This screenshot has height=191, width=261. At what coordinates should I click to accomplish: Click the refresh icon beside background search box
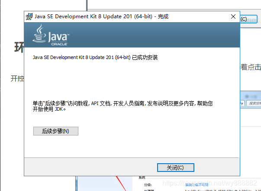coord(242,103)
